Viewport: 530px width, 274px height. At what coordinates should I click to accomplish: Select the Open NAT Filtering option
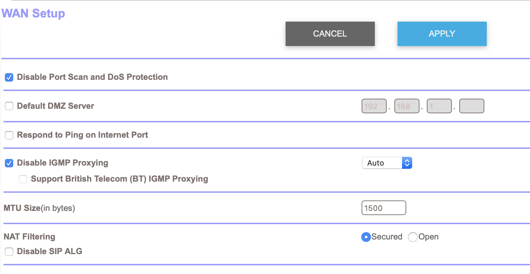pos(413,237)
